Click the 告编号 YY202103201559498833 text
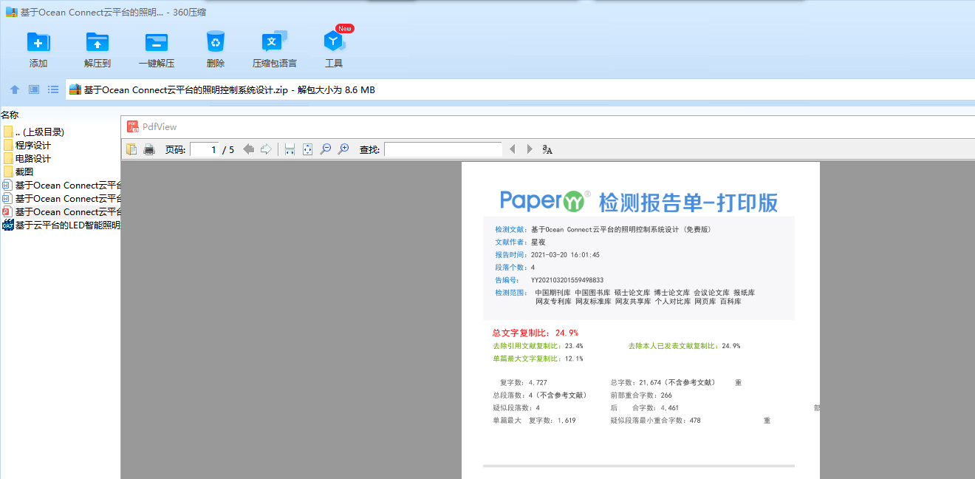 pos(549,280)
